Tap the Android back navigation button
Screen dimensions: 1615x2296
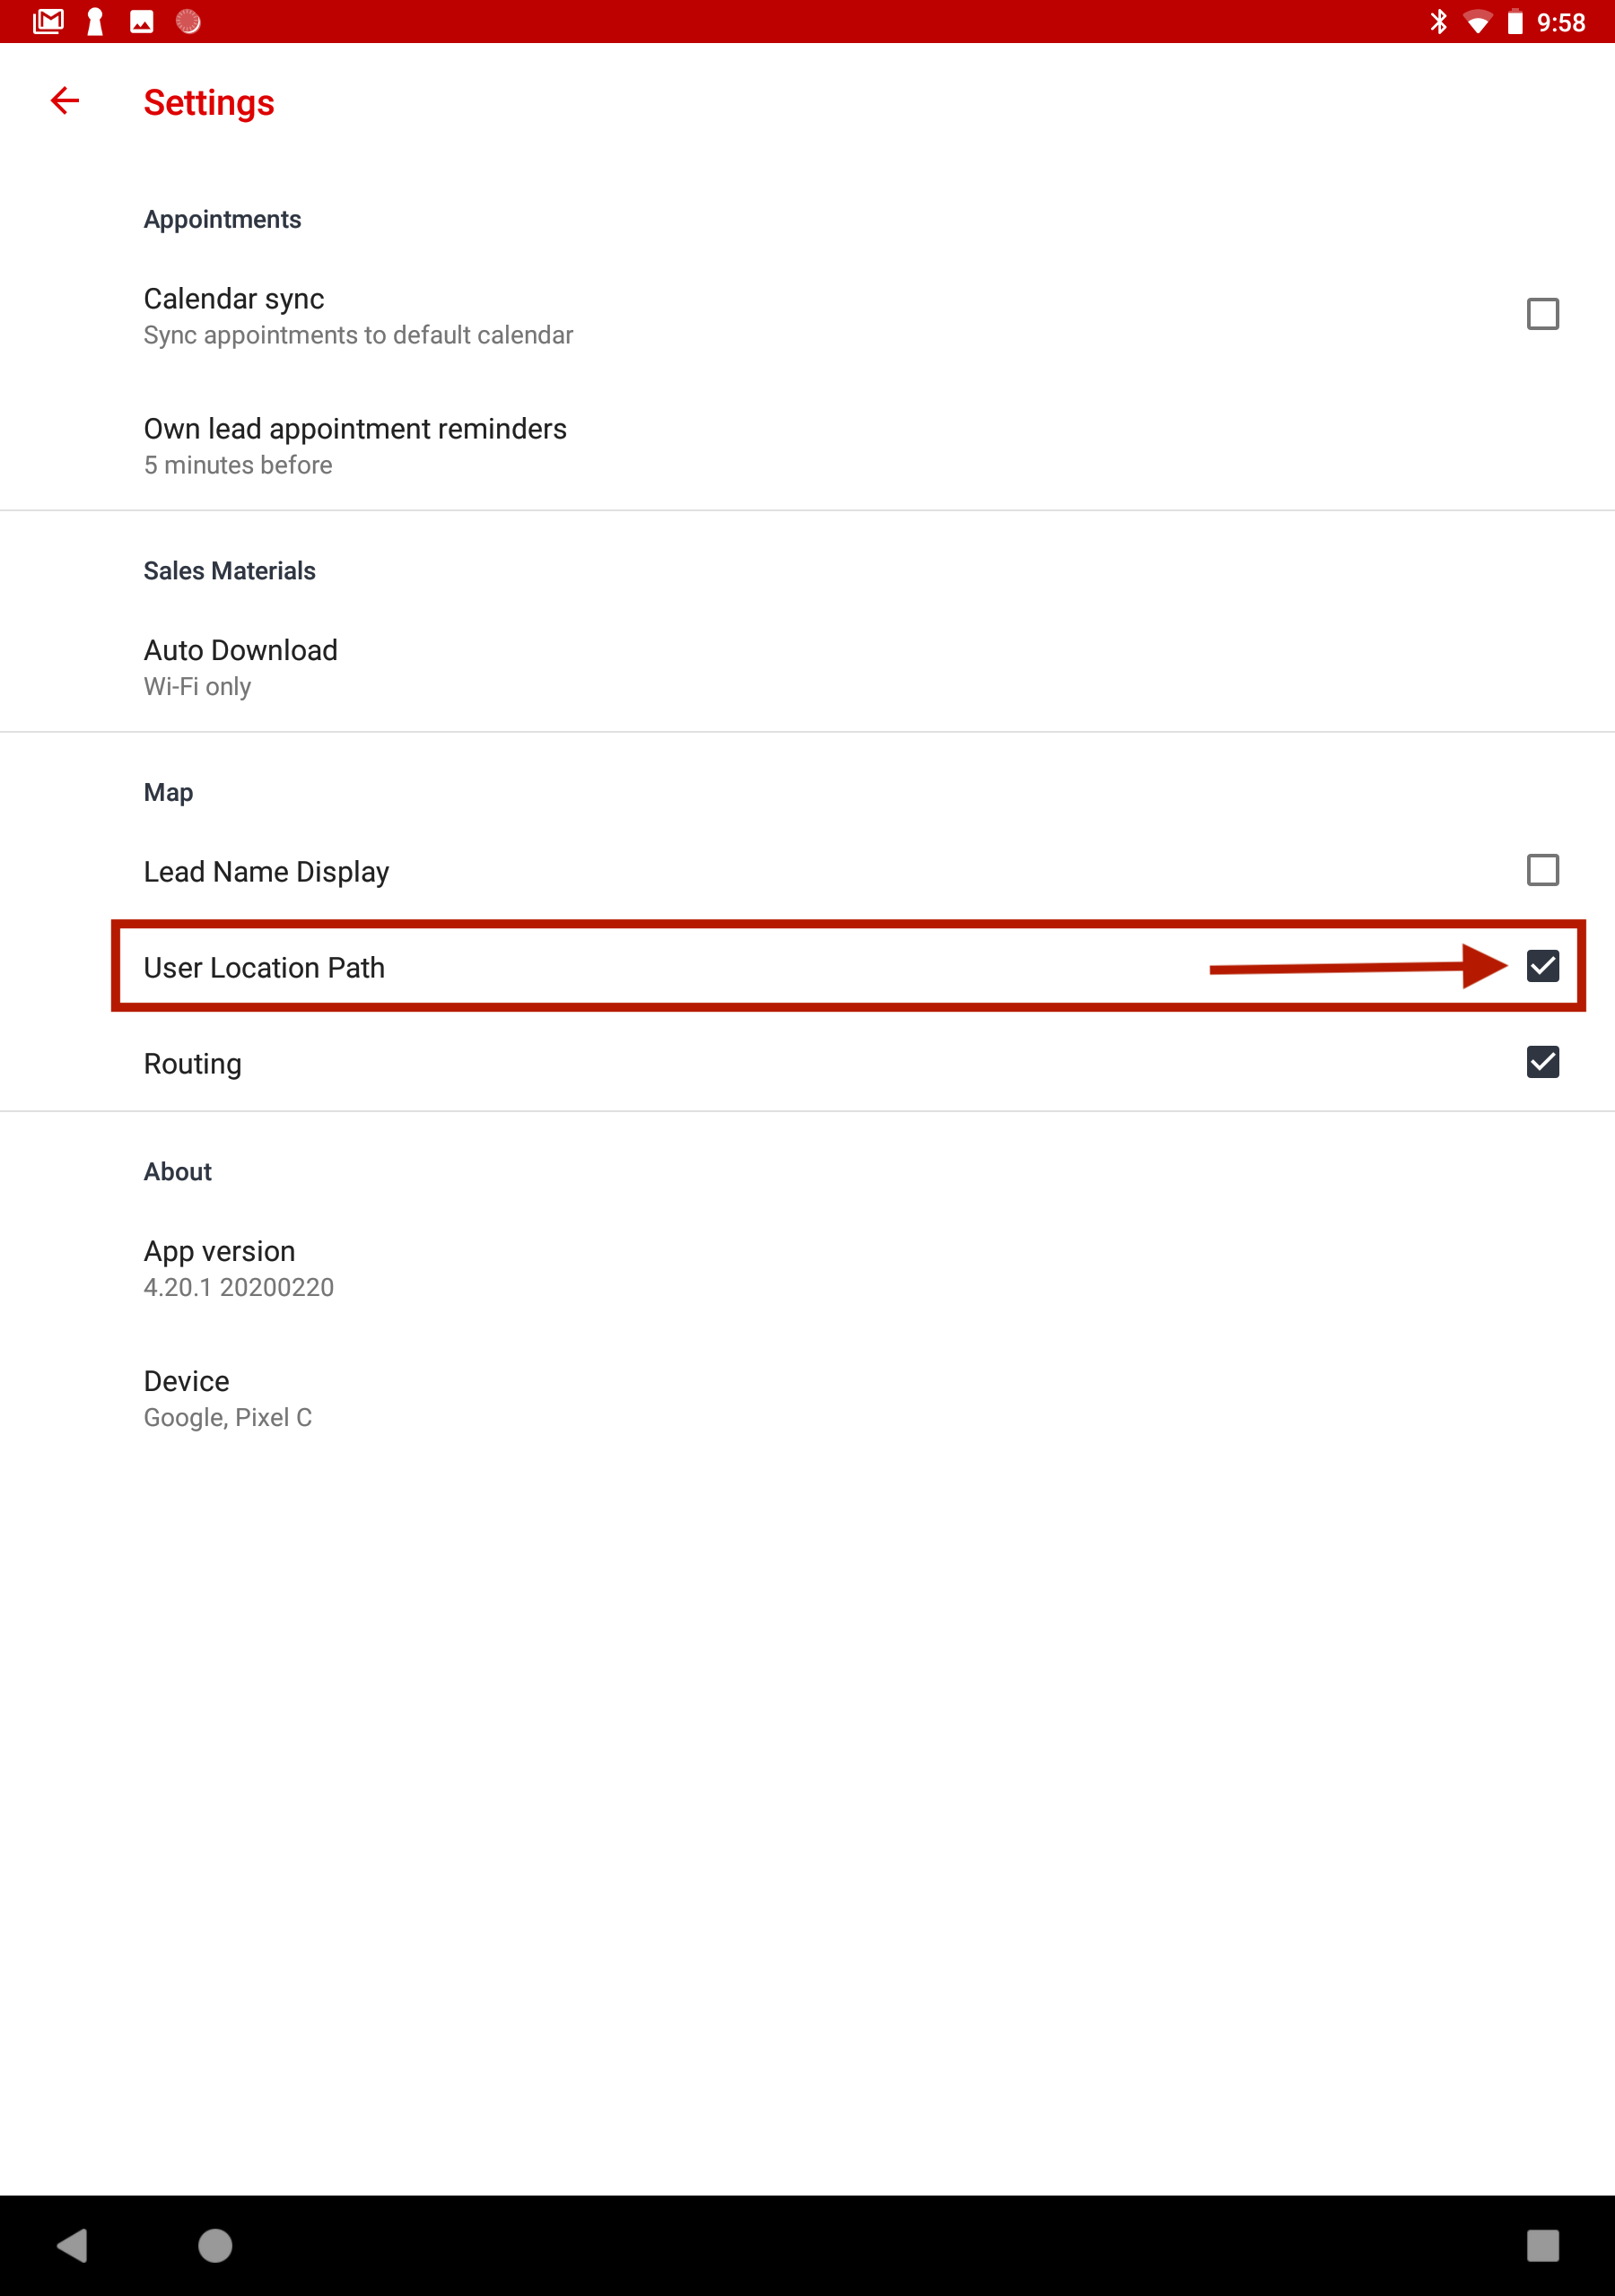click(72, 2245)
